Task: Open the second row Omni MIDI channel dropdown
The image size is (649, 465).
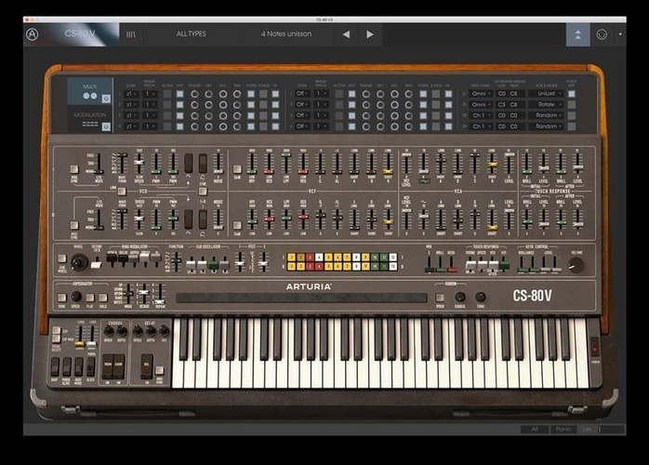Action: click(x=481, y=104)
